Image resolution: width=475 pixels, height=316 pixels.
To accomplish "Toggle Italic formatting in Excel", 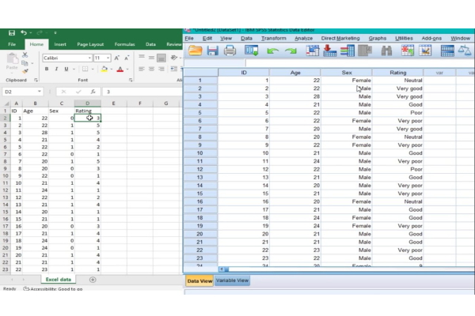I will coord(56,69).
